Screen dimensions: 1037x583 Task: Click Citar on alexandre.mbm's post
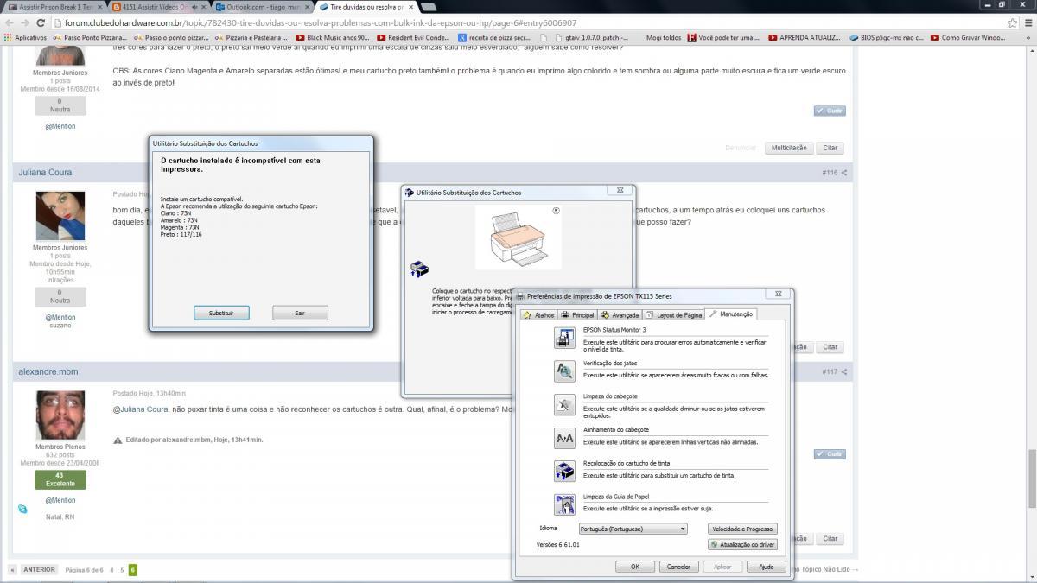(830, 538)
